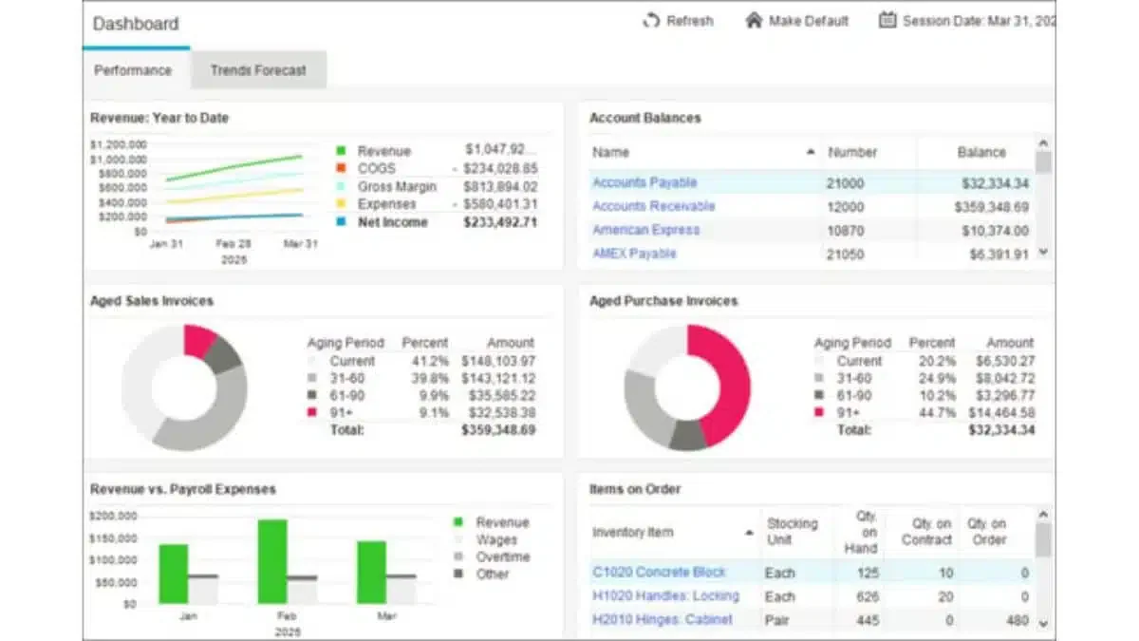Click the Make Default home icon
This screenshot has height=641, width=1139.
[754, 20]
